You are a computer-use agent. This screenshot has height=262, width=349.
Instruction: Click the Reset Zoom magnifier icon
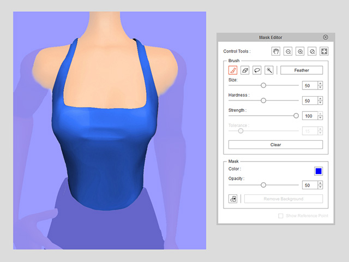[x=312, y=51]
